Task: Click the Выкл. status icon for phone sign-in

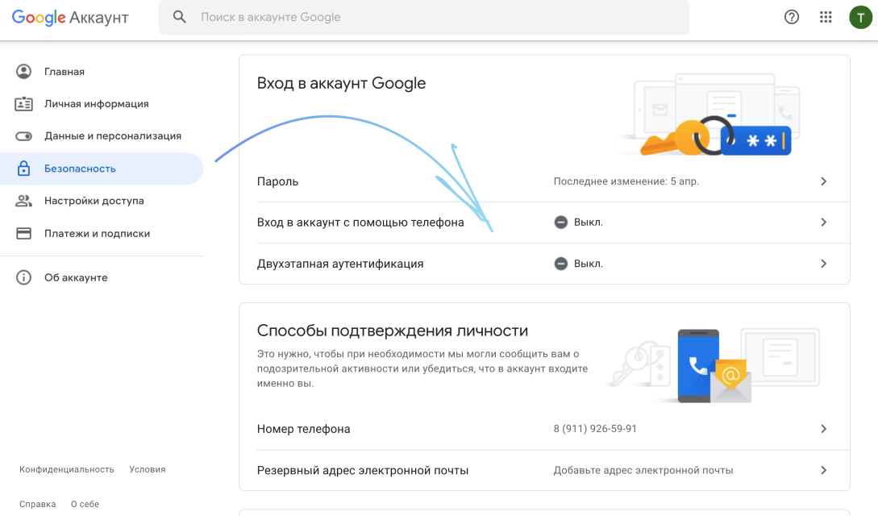Action: pyautogui.click(x=560, y=223)
